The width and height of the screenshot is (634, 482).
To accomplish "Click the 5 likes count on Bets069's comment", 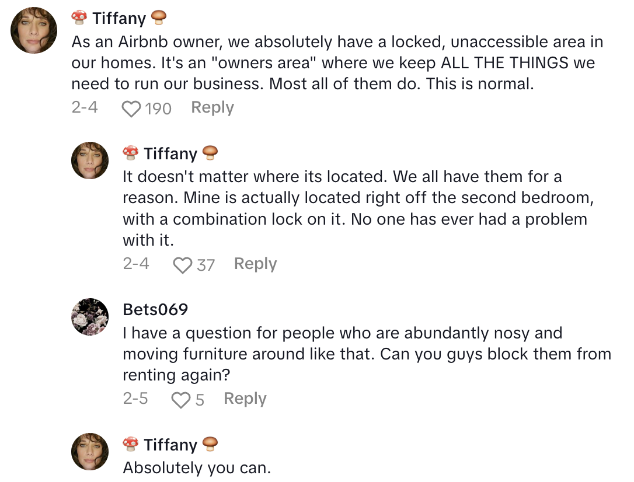I will pyautogui.click(x=200, y=400).
